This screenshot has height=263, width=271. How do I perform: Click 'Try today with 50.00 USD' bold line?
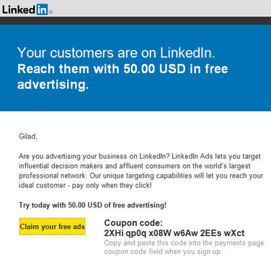tap(93, 205)
